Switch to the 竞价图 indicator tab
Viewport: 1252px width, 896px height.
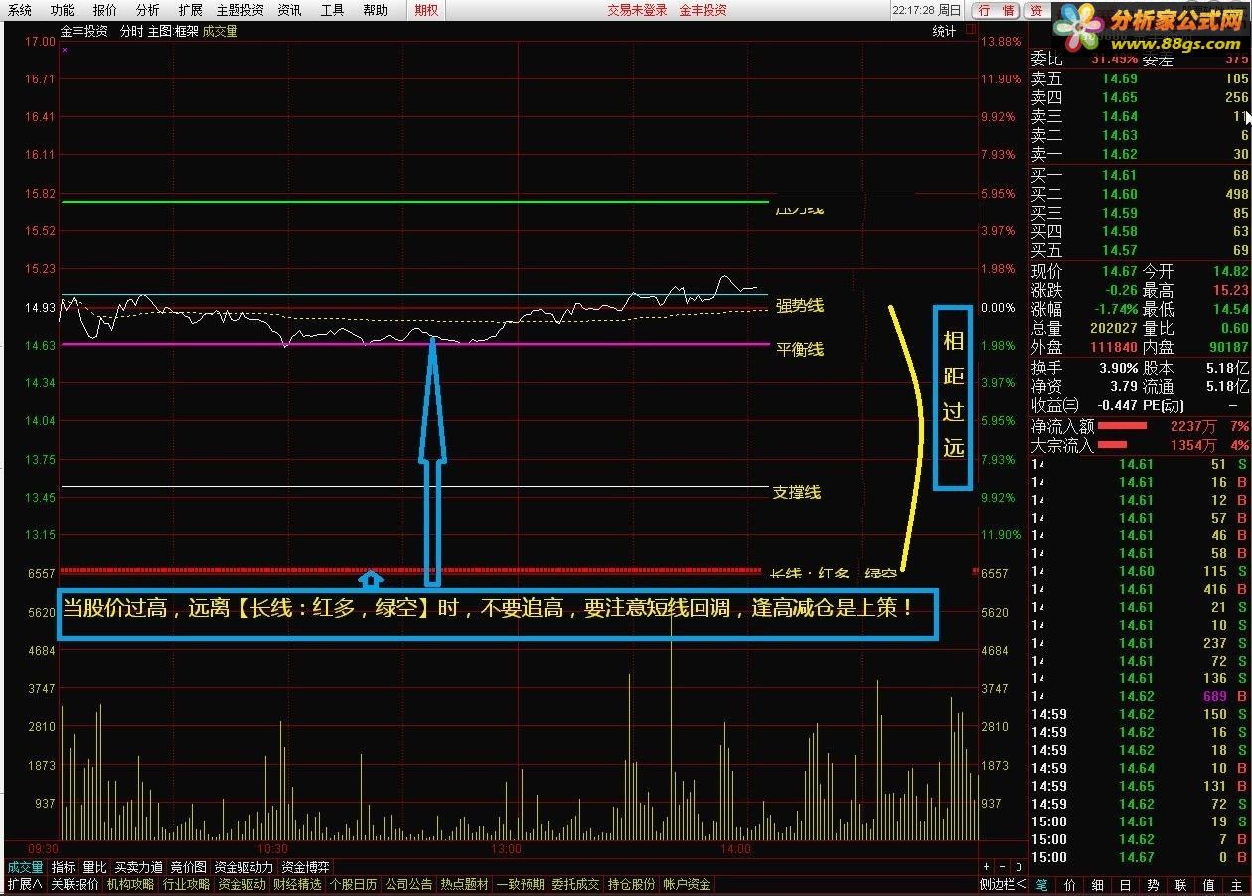[x=188, y=867]
